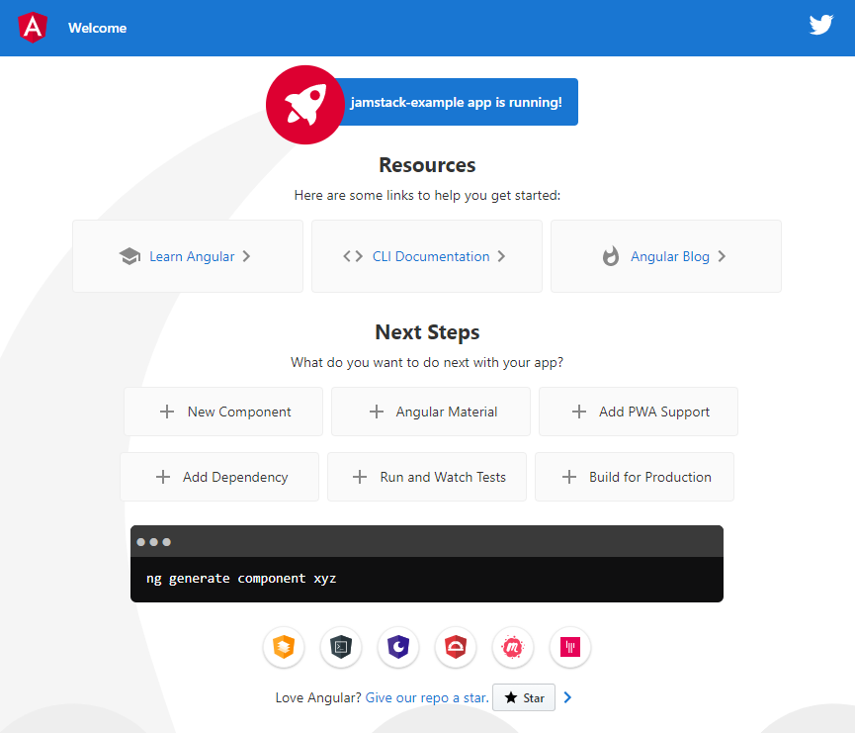
Task: Select the Add PWA Support card
Action: [x=639, y=412]
